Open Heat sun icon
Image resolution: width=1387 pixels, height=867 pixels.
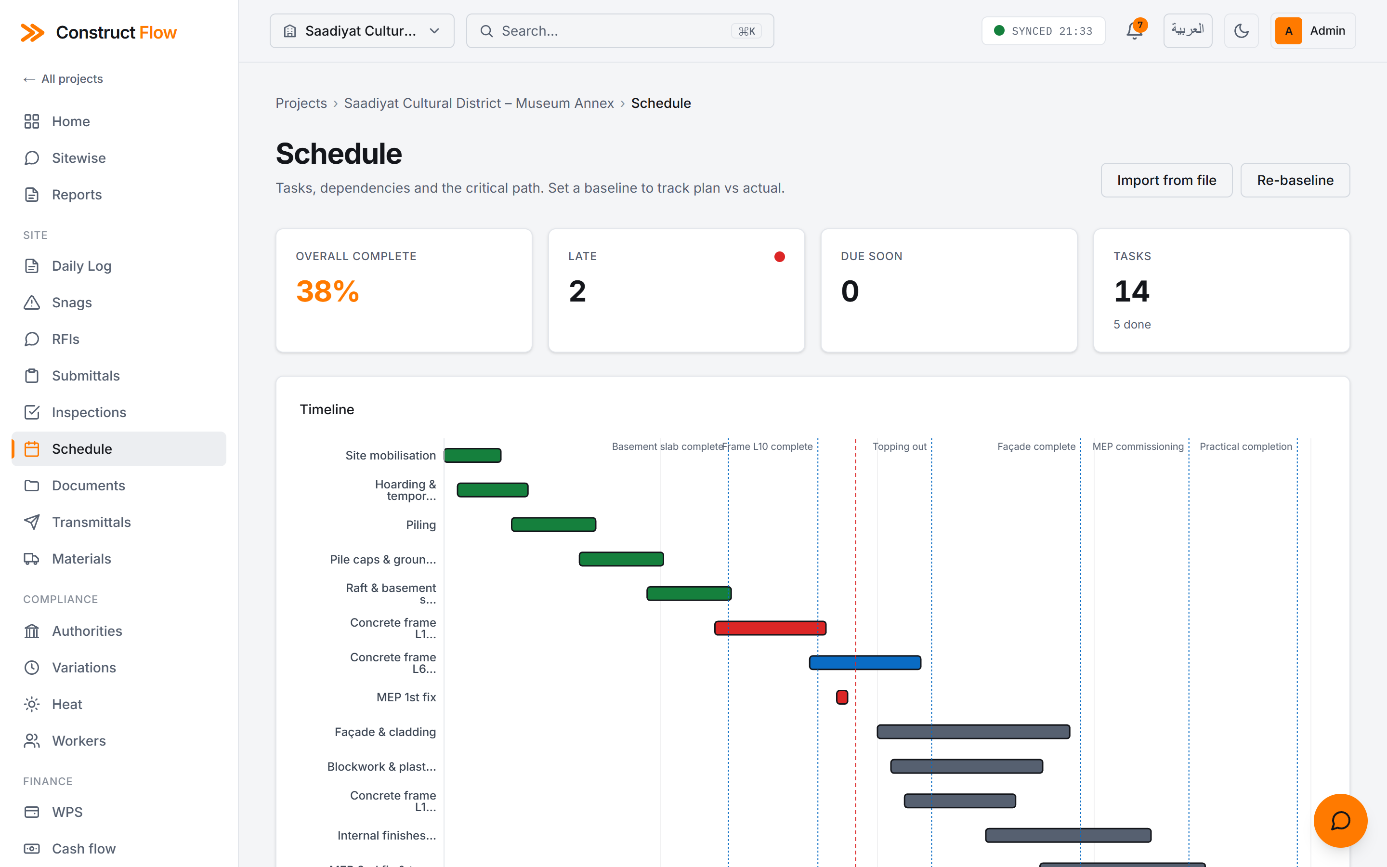point(31,705)
